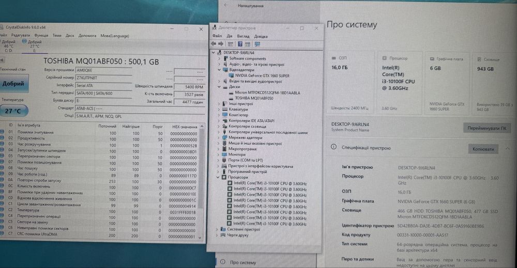Select the C: D: drive tab Добрий 46 °C
The width and height of the screenshot is (517, 268).
coord(8,46)
